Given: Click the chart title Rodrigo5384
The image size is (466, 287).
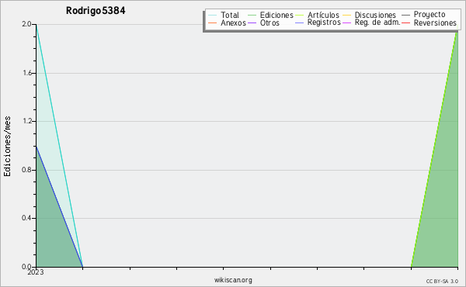Looking at the screenshot, I should point(96,11).
